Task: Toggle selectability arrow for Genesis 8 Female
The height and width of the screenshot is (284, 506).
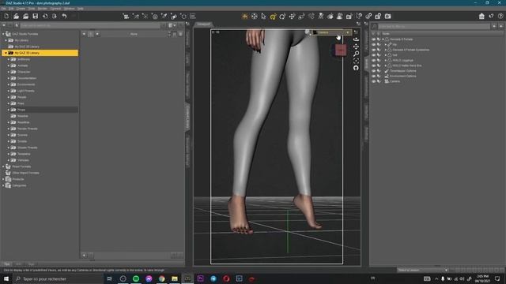Action: [379, 39]
